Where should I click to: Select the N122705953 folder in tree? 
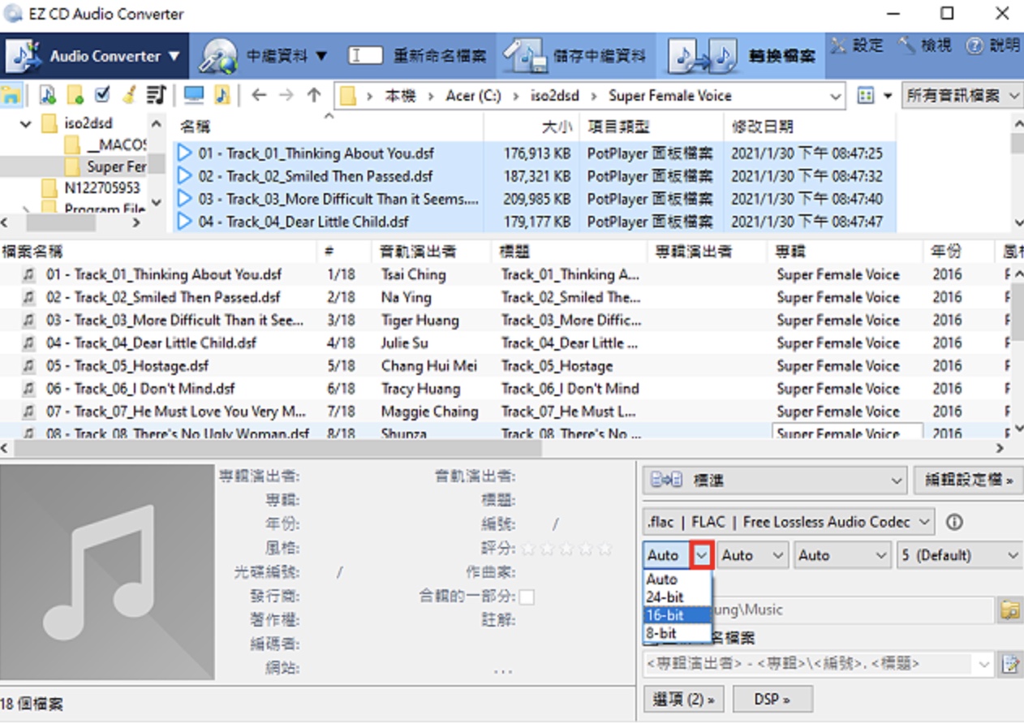(x=92, y=187)
